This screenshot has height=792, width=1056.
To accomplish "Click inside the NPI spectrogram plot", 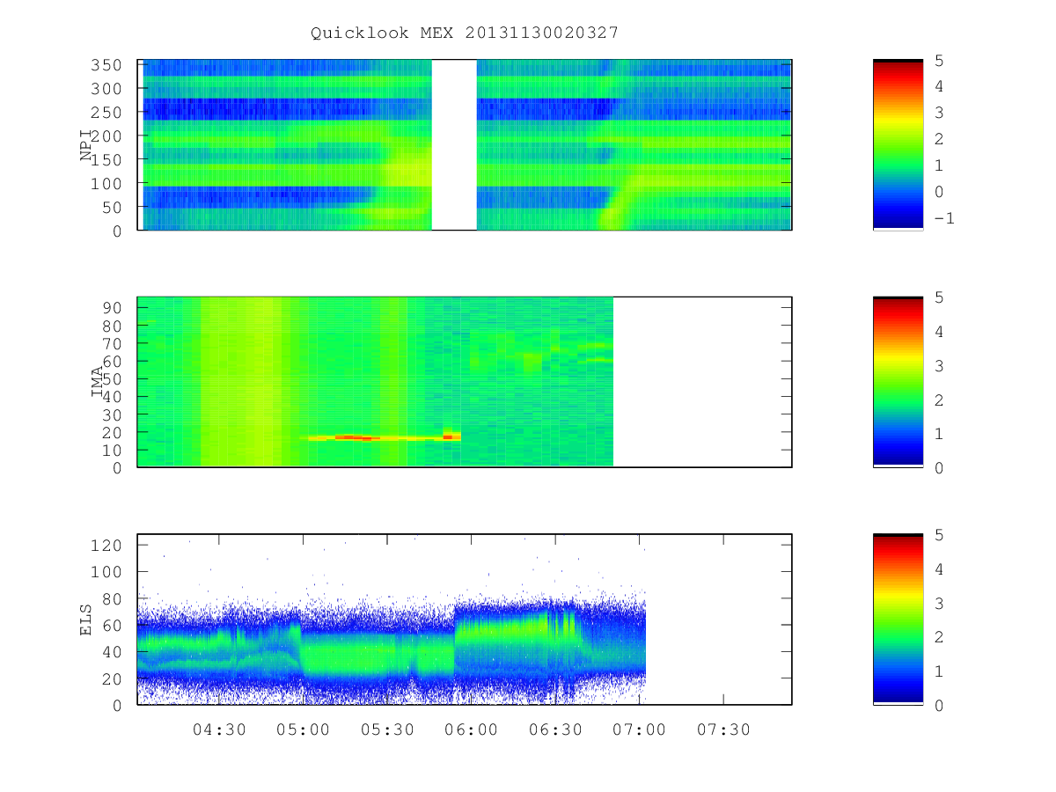I will pyautogui.click(x=465, y=144).
